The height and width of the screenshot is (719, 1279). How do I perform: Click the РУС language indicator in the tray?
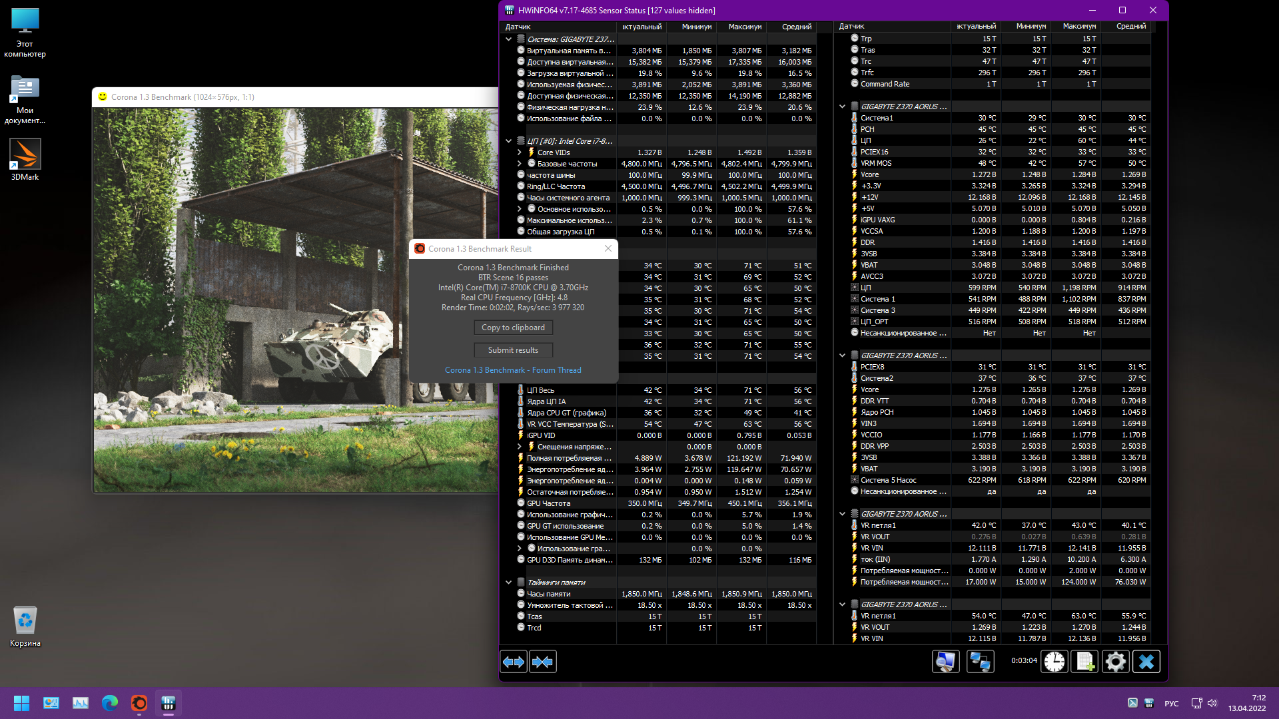tap(1171, 704)
